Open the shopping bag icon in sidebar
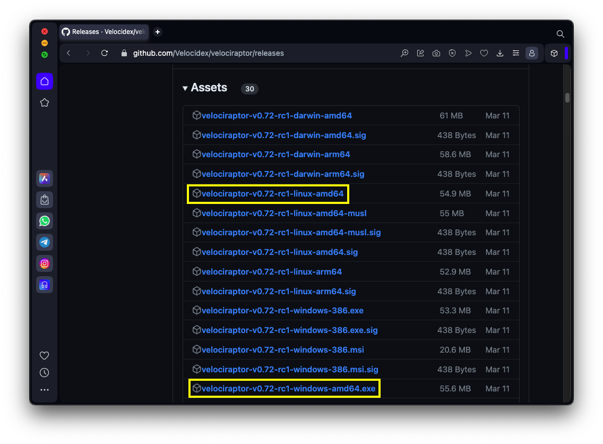The width and height of the screenshot is (603, 444). 45,200
